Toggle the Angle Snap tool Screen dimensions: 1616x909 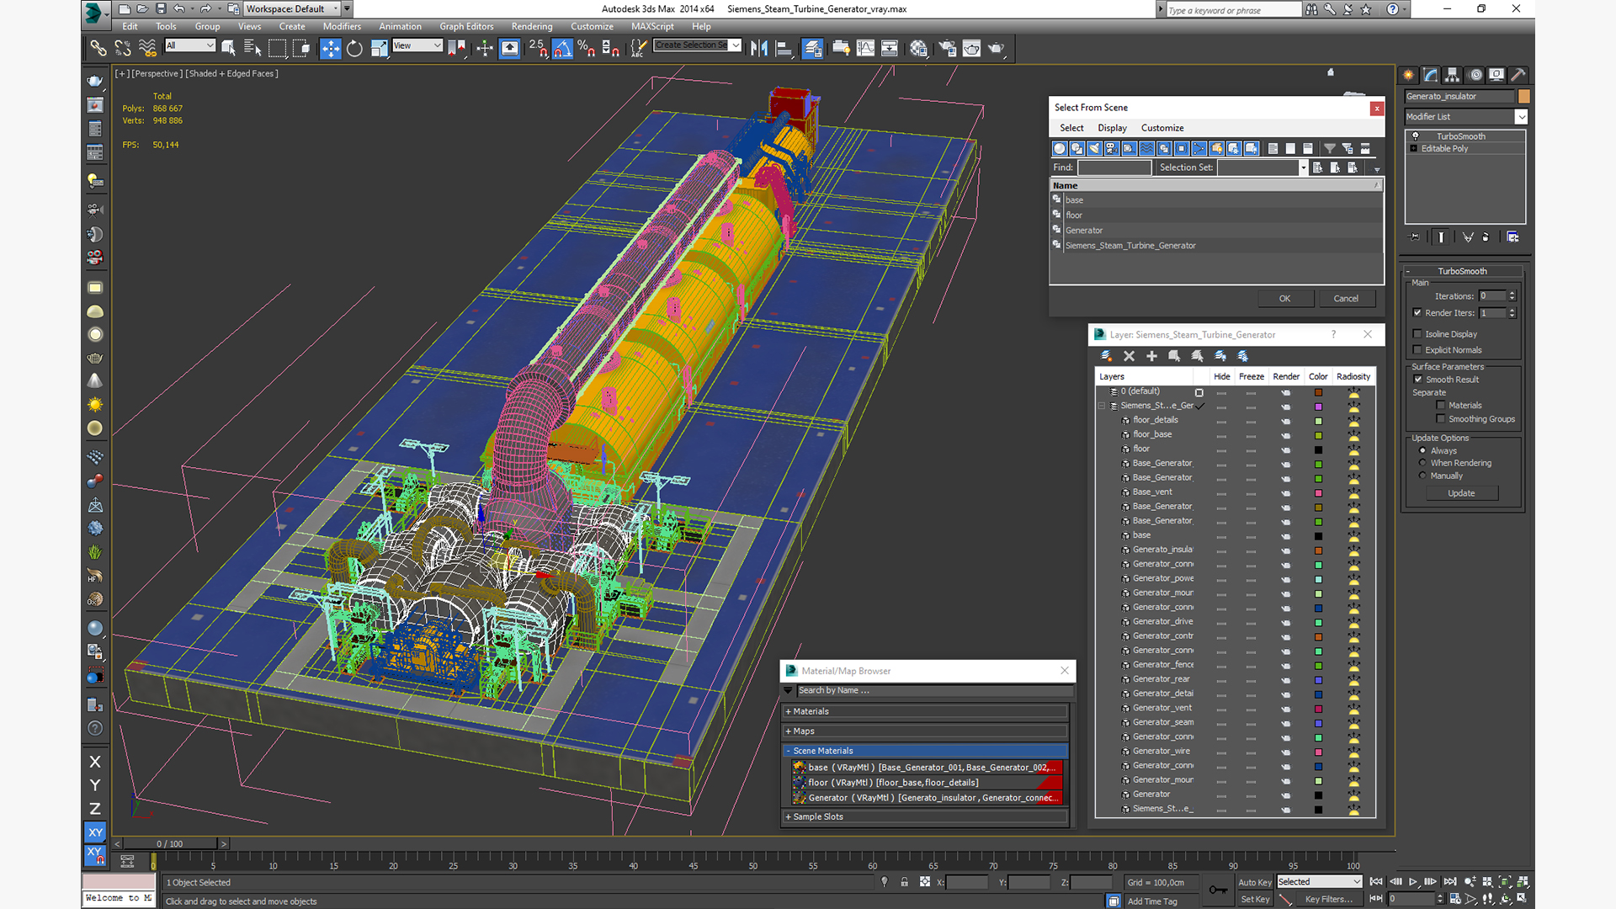pos(563,48)
